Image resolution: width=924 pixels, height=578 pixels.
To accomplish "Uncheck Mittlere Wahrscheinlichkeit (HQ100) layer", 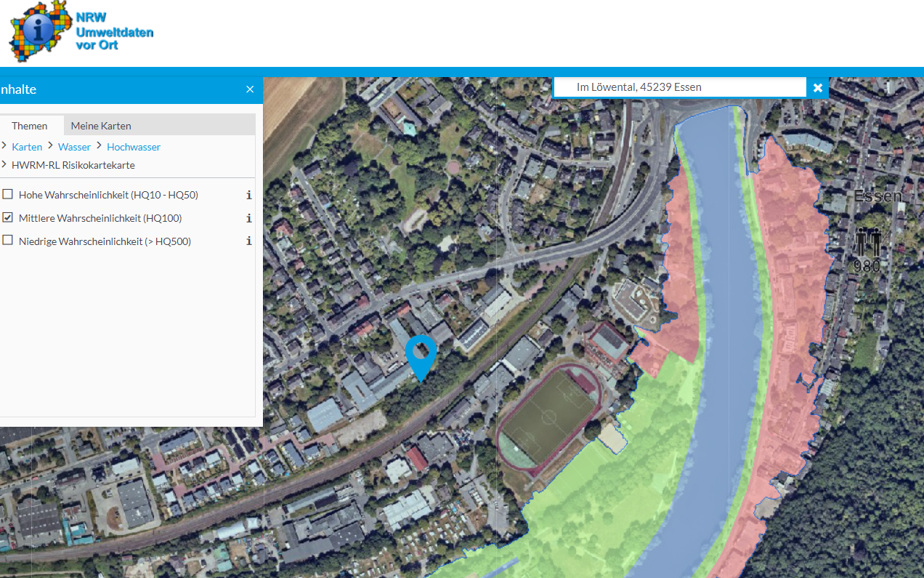I will point(8,218).
